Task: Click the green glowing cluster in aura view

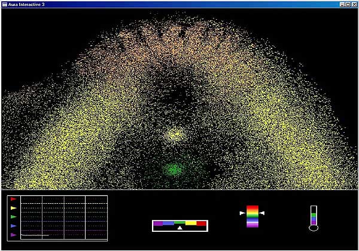Action: (174, 169)
